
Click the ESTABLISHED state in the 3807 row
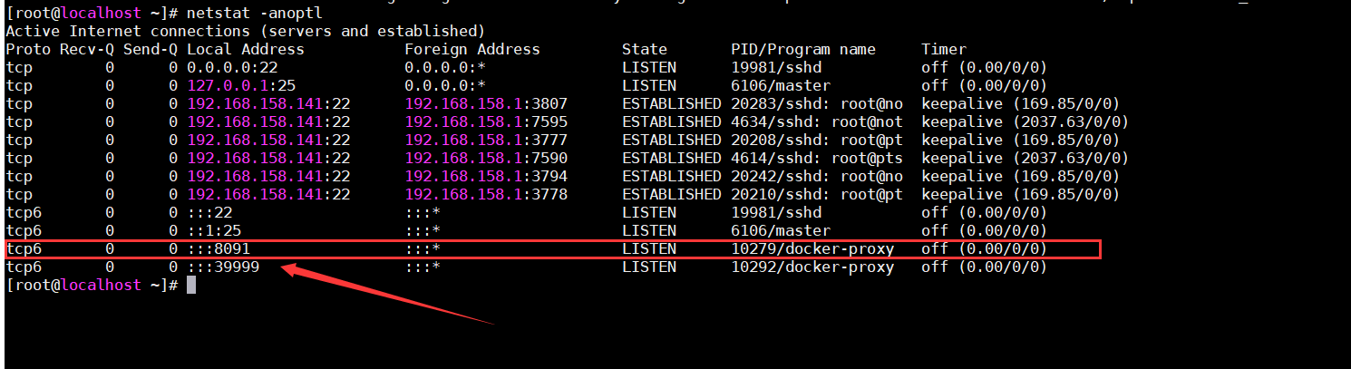pos(672,104)
